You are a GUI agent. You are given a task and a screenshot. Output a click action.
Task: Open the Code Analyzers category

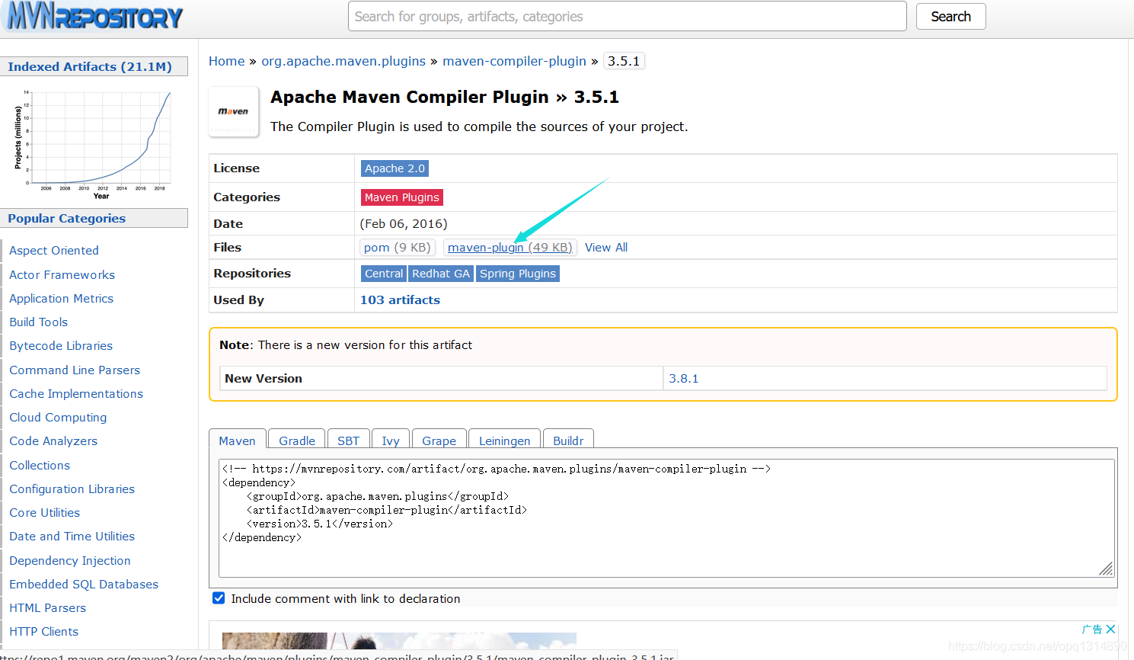point(53,441)
